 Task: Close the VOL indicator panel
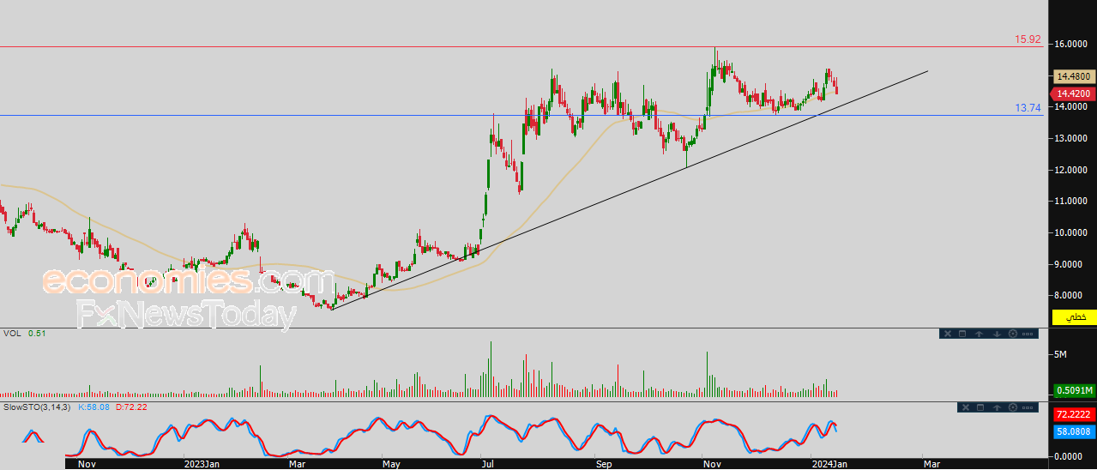click(948, 334)
